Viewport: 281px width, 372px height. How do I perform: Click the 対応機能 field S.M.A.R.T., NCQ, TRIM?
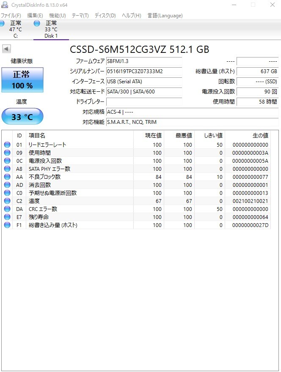[x=193, y=122]
